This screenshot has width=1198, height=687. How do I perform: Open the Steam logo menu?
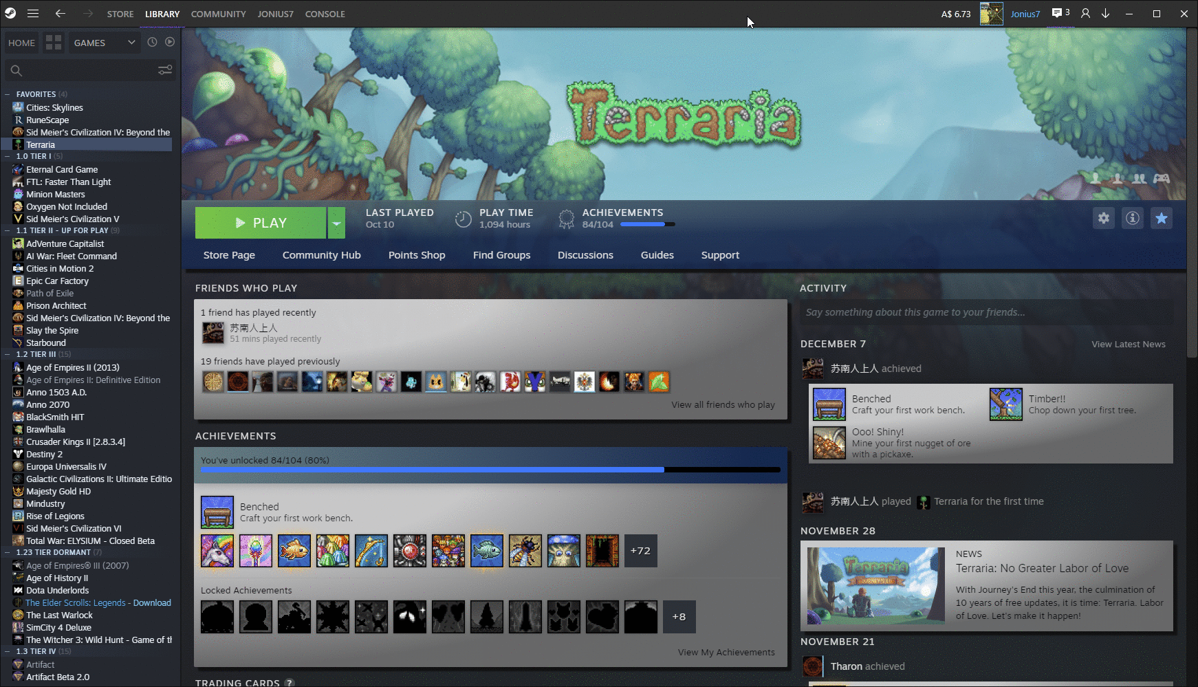click(10, 14)
